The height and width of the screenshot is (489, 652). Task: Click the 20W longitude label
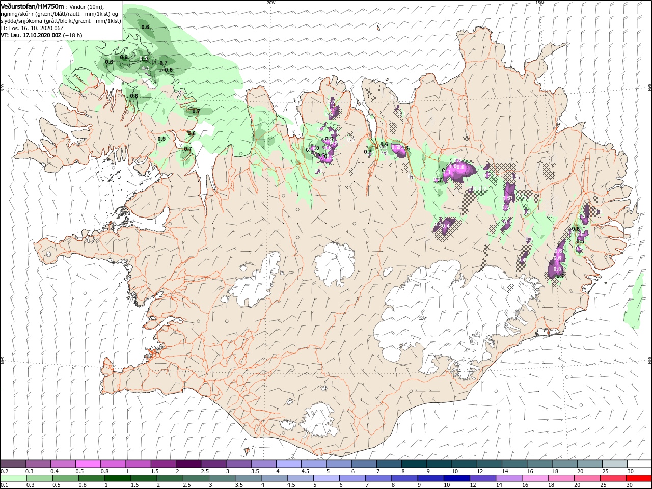pyautogui.click(x=271, y=2)
